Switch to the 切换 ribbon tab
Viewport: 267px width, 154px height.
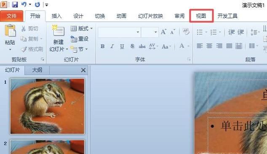[100, 16]
